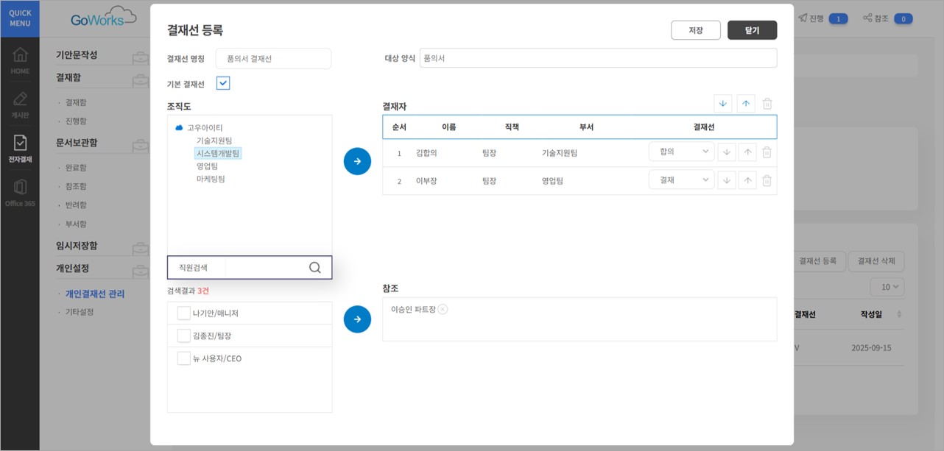The width and height of the screenshot is (944, 451).
Task: Check the 김종진/팀장 search result
Action: point(184,335)
